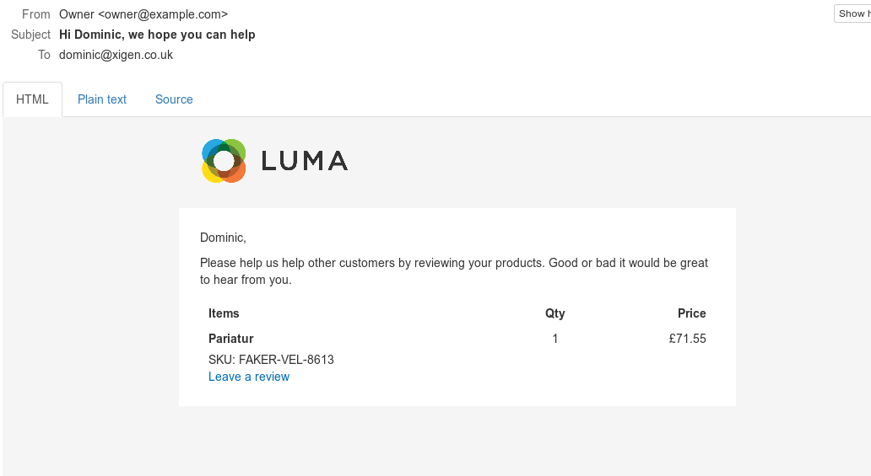871x476 pixels.
Task: Click the "Dominic," greeting line
Action: tap(223, 238)
